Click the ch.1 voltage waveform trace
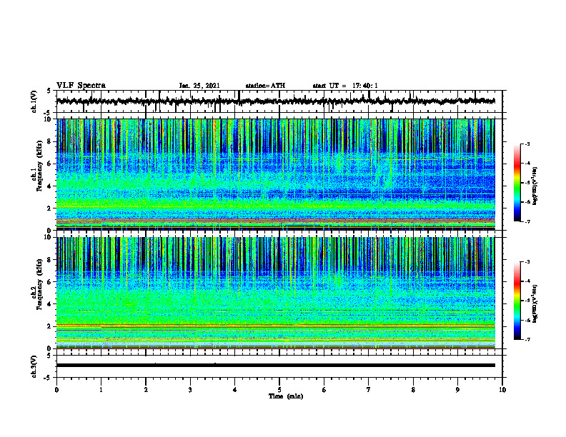The height and width of the screenshot is (437, 566). 275,101
